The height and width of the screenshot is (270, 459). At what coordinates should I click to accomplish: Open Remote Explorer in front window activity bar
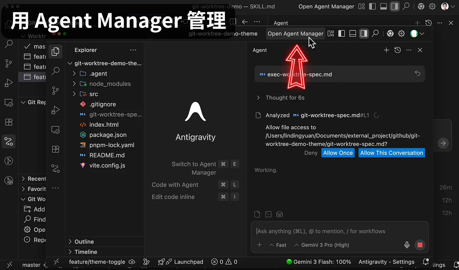(55, 130)
